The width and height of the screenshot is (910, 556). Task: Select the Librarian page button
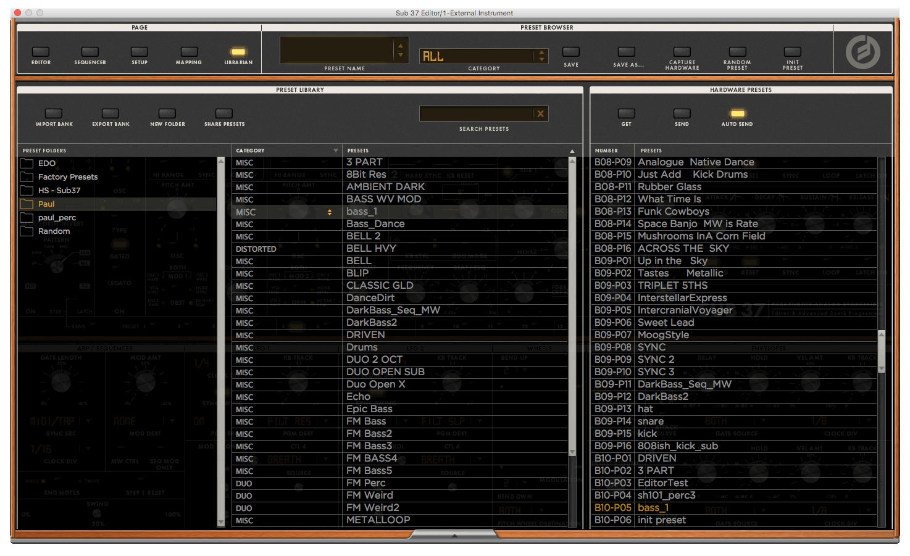coord(238,52)
